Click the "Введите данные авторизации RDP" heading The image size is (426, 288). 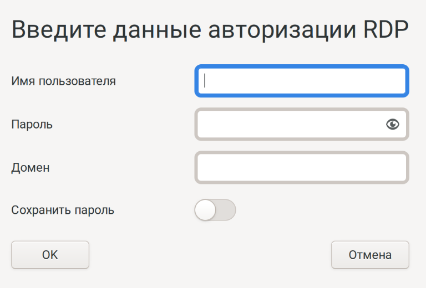[x=210, y=30]
